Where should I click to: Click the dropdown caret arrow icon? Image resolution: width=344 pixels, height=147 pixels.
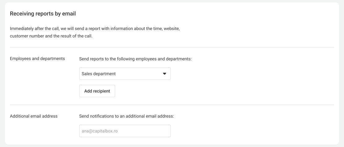pos(165,74)
